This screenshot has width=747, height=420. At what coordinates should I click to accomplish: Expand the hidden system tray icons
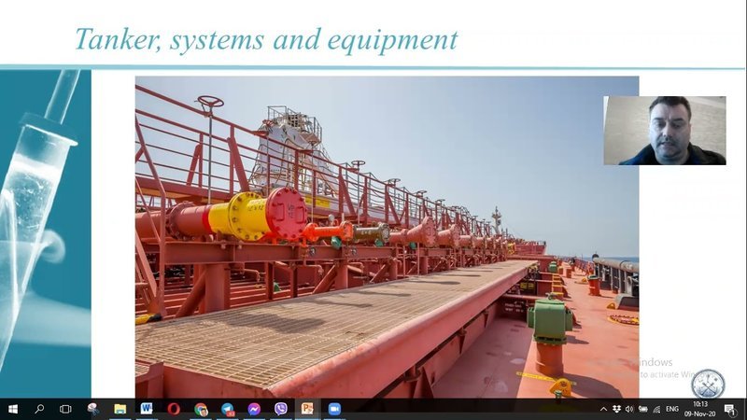pyautogui.click(x=603, y=409)
